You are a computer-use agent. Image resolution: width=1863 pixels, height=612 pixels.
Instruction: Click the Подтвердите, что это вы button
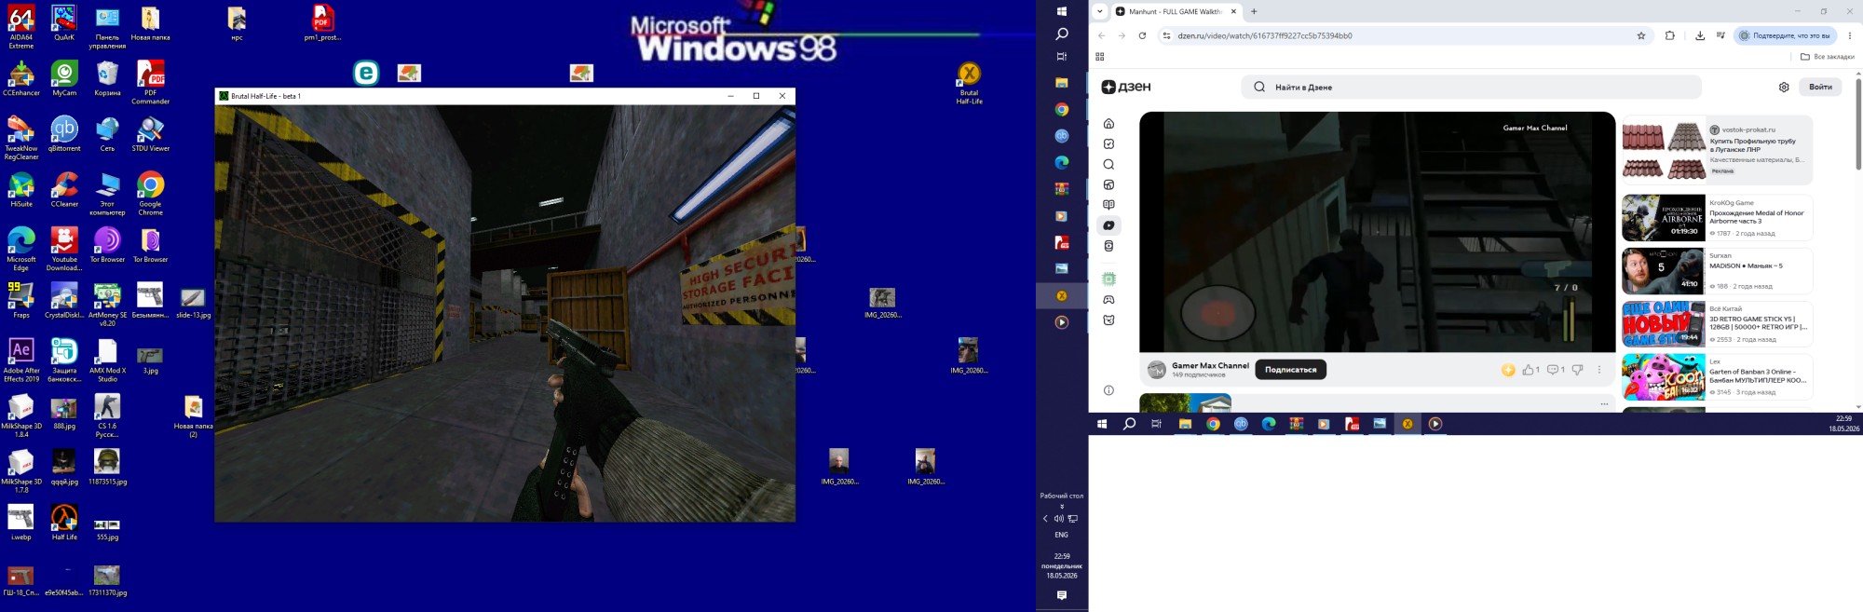tap(1784, 35)
